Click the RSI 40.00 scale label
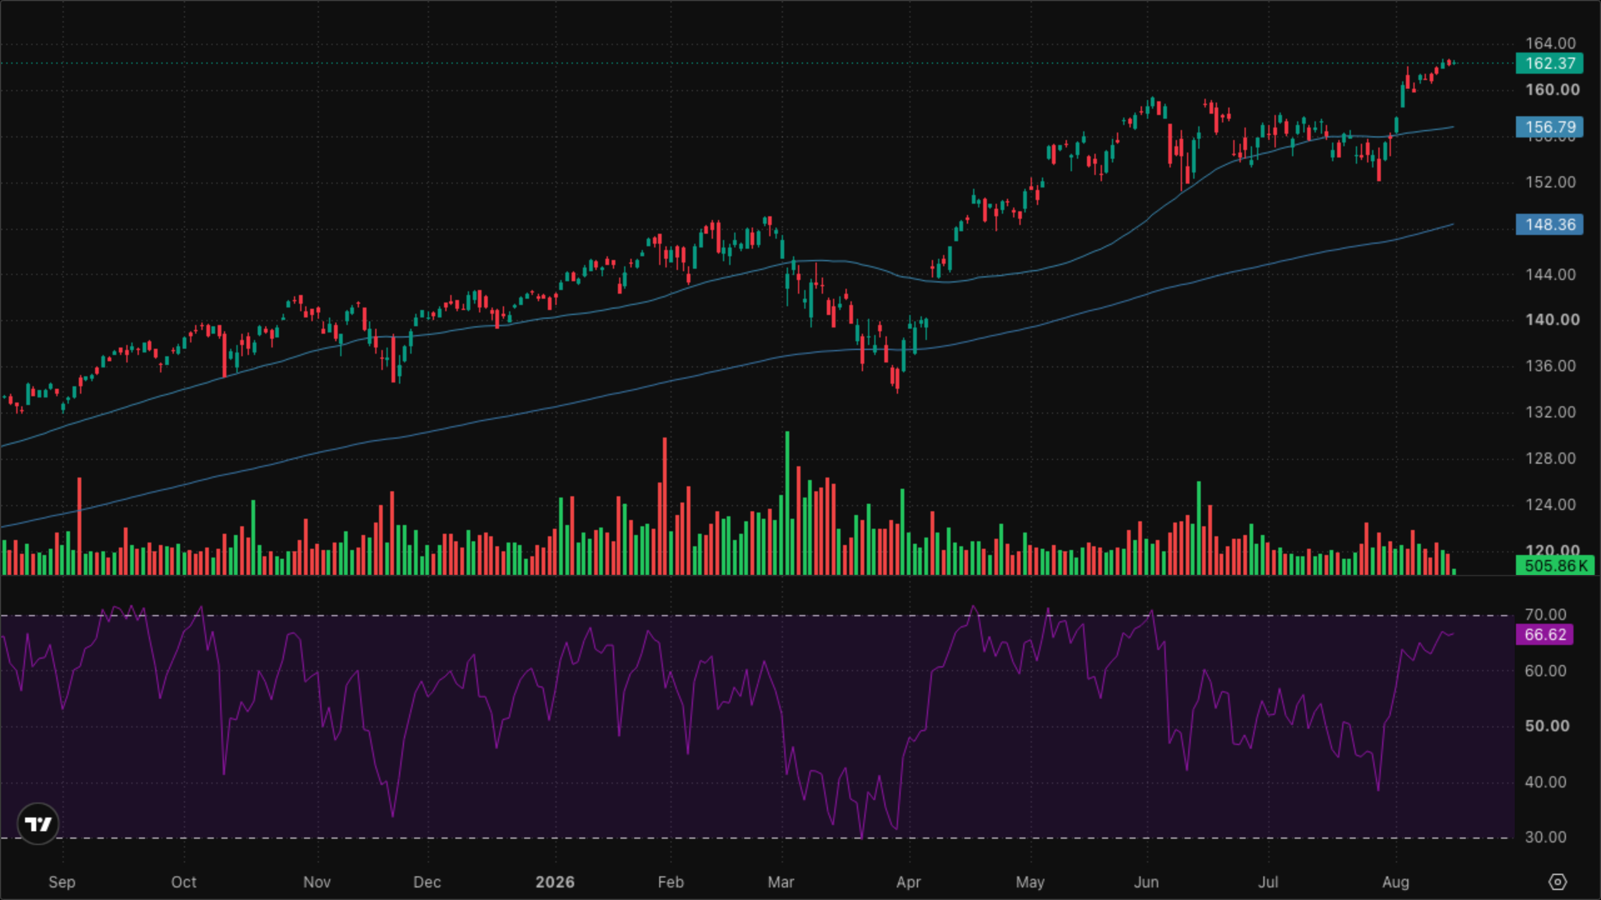Screen dimensions: 1601x900 pyautogui.click(x=1545, y=782)
